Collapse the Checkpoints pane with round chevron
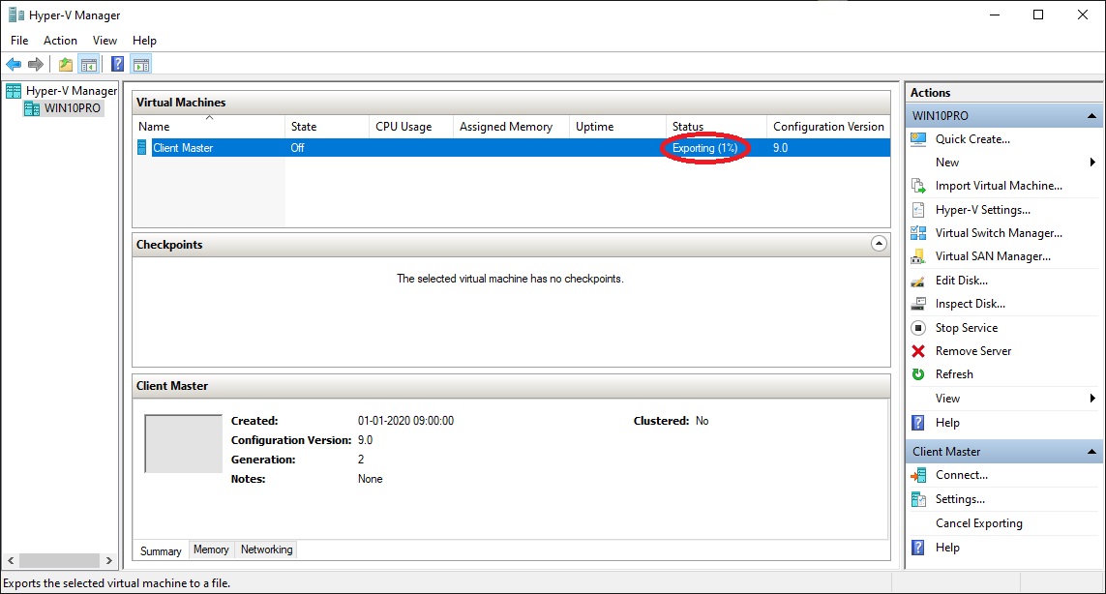Image resolution: width=1106 pixels, height=594 pixels. pyautogui.click(x=879, y=244)
